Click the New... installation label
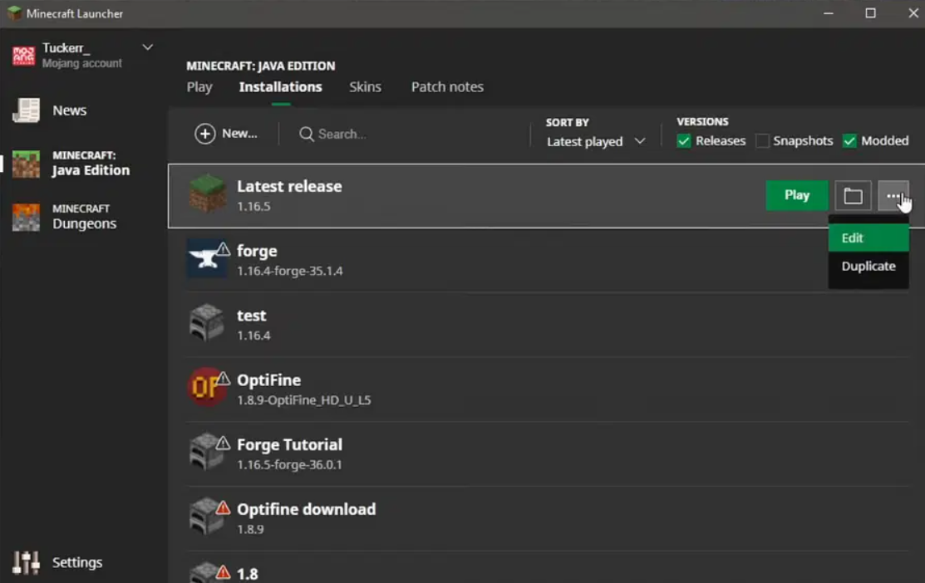 [239, 134]
